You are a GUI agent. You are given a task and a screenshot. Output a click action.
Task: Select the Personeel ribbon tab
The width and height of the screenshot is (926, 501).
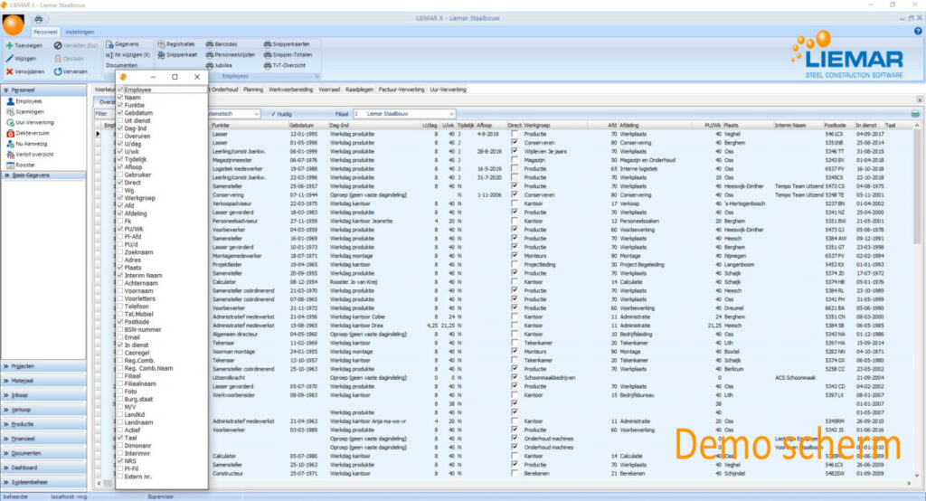(45, 32)
